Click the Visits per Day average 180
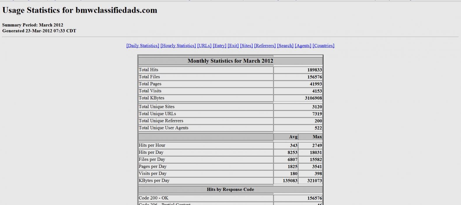The height and width of the screenshot is (205, 461). pyautogui.click(x=294, y=174)
